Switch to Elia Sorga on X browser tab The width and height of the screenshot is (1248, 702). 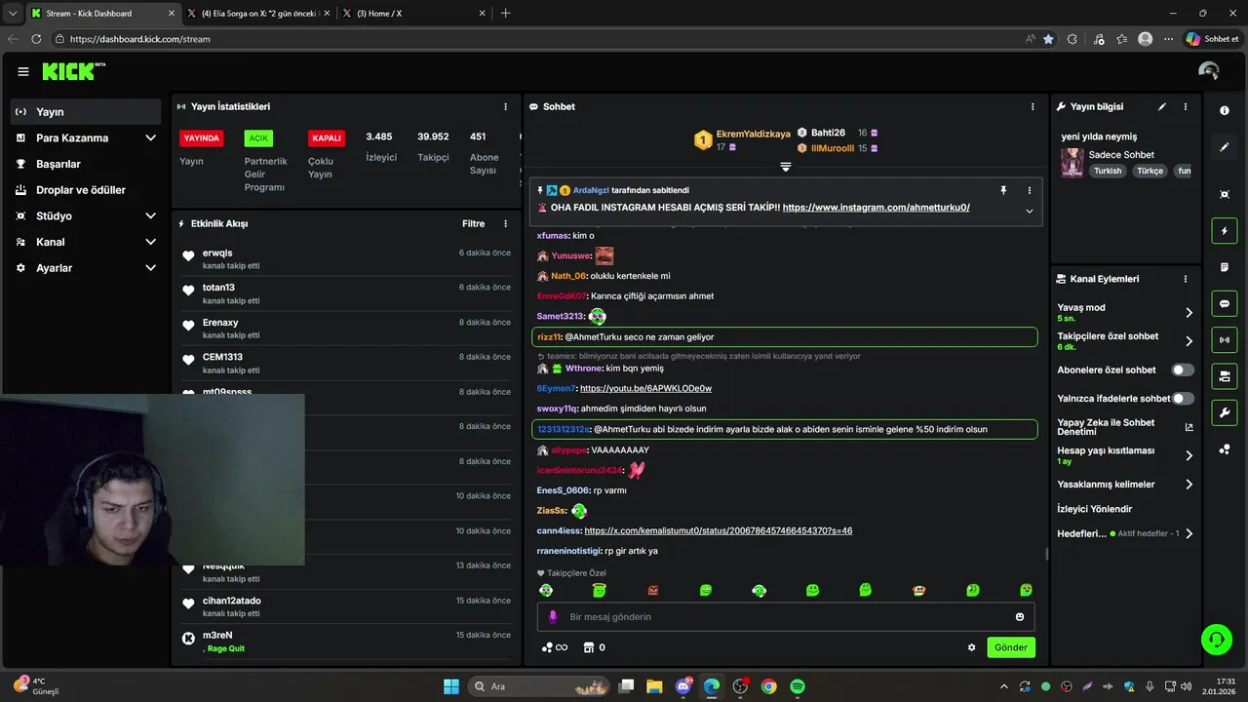258,14
